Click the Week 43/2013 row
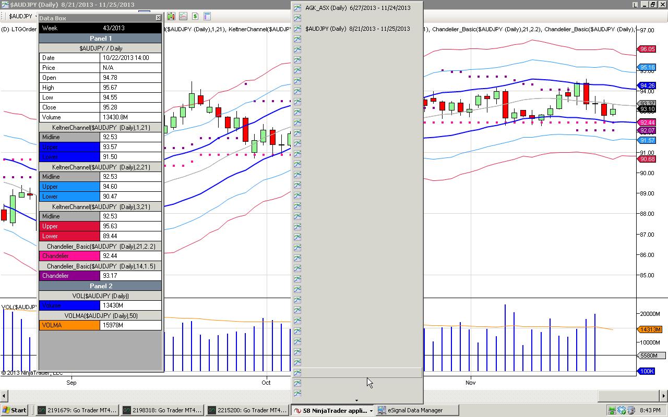Viewport: 668px width, 417px height. [101, 28]
